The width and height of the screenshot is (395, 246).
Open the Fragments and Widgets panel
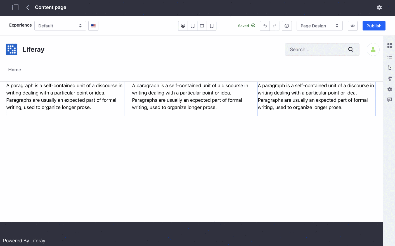[x=390, y=45]
